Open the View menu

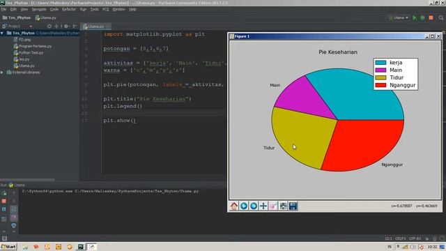click(x=24, y=9)
